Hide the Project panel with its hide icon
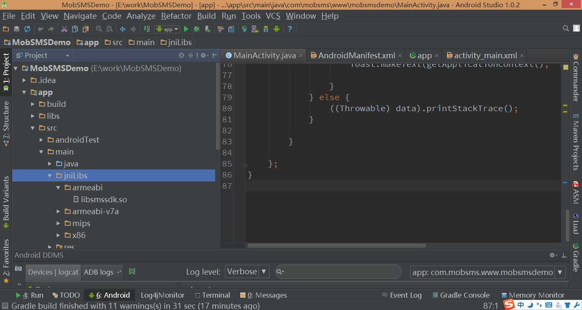 [215, 55]
